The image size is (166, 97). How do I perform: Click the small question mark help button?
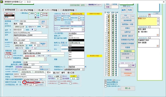119,89
